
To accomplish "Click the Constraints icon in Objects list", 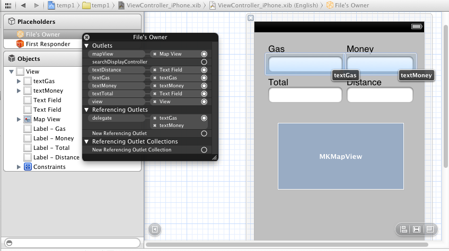I will (28, 167).
